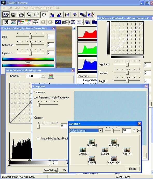Open the View menu
Screen dimensions: 153x179
click(x=17, y=8)
